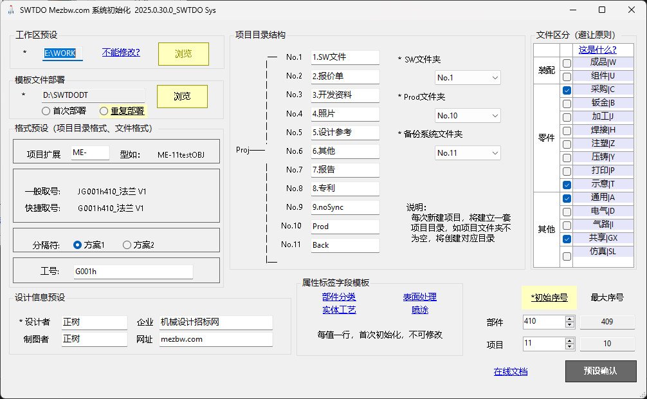This screenshot has width=647, height=399.
Task: Open the SW文件夹 dropdown
Action: [x=468, y=78]
